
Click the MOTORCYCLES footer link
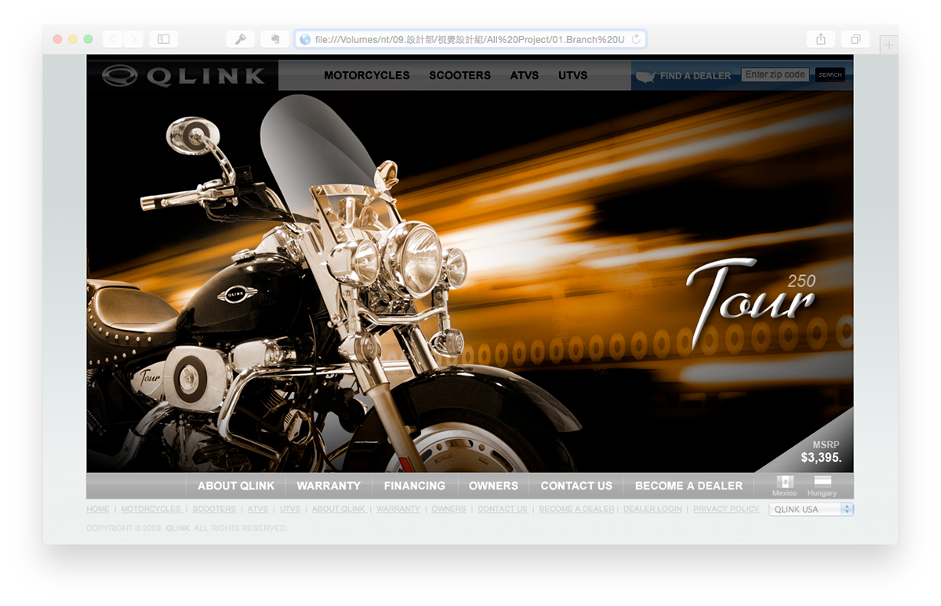pyautogui.click(x=151, y=510)
